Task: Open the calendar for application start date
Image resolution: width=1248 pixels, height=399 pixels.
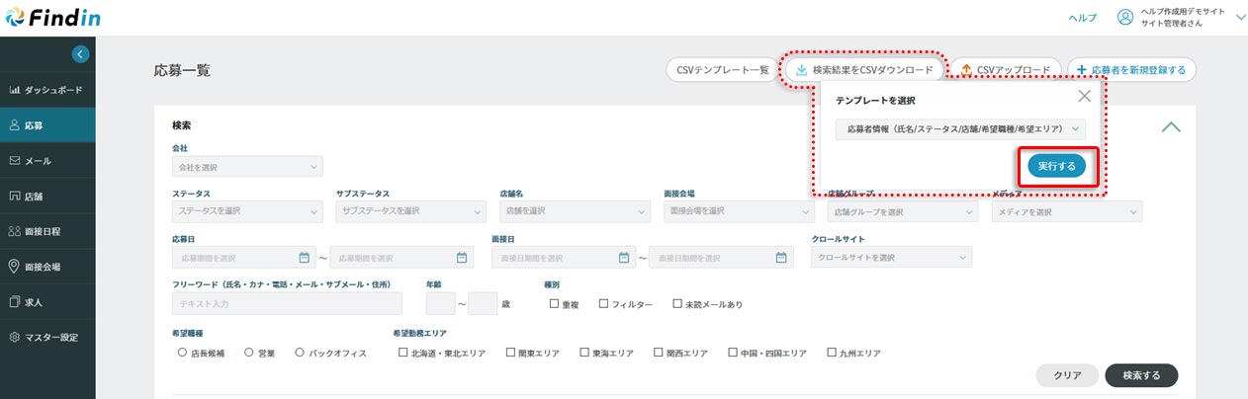Action: point(305,258)
